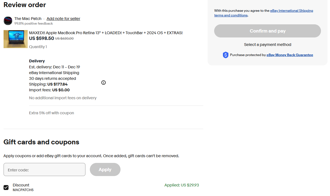Open the eBay Money Back Guarantee page
The image size is (330, 196).
click(289, 55)
